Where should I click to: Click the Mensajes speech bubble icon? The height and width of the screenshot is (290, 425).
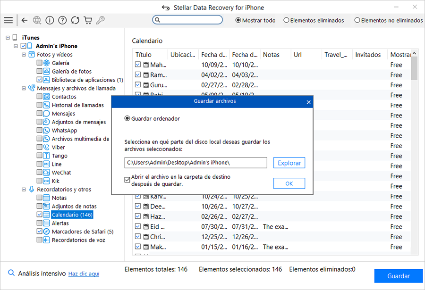(47, 114)
